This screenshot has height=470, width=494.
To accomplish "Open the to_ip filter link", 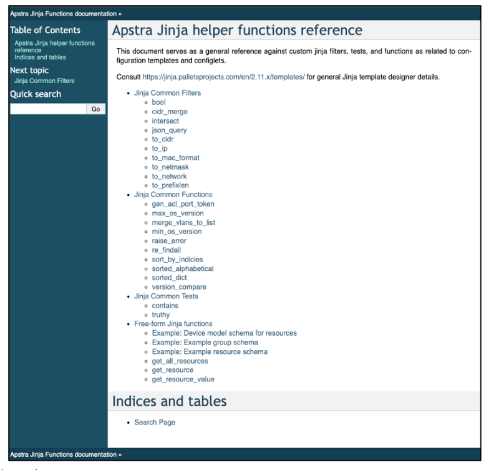I will click(x=160, y=149).
